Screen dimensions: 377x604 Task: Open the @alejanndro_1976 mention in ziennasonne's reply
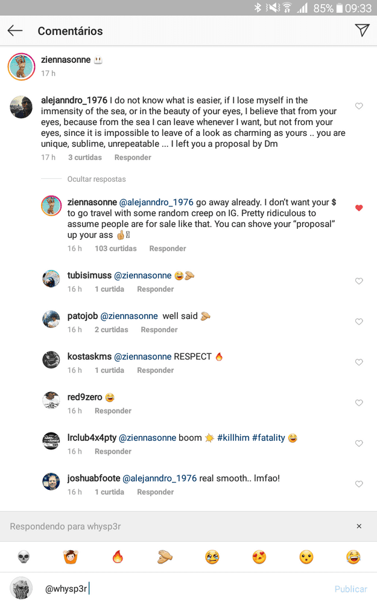pyautogui.click(x=156, y=202)
